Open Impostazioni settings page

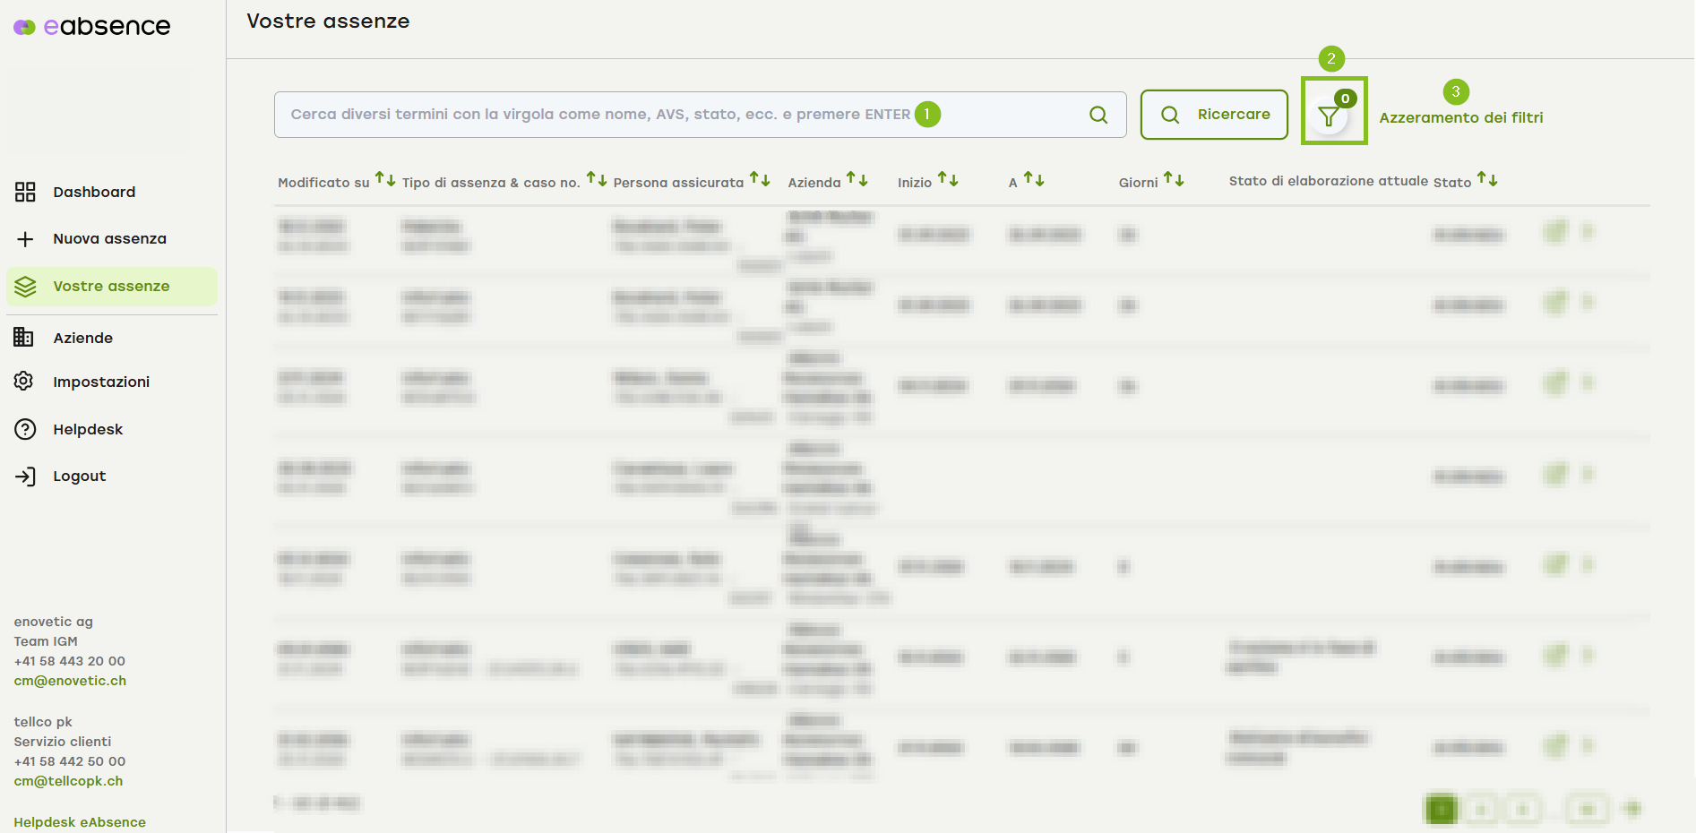[x=101, y=382]
